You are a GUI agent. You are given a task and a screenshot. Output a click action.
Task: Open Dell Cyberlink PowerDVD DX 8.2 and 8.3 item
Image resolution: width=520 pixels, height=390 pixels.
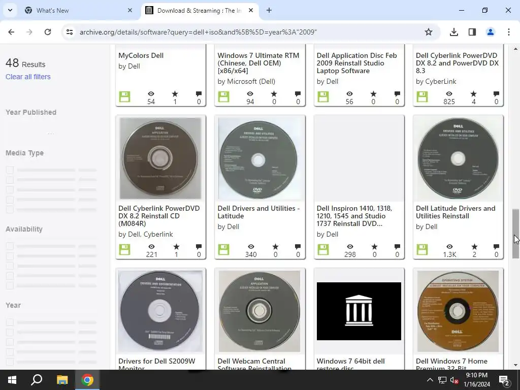(458, 63)
